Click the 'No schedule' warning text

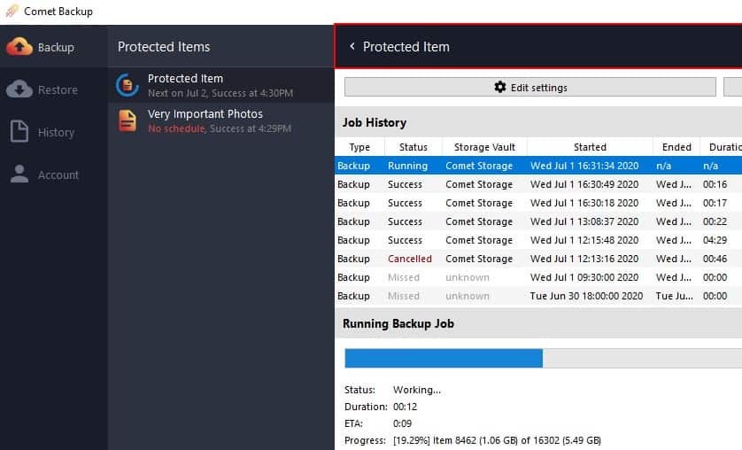(x=176, y=128)
